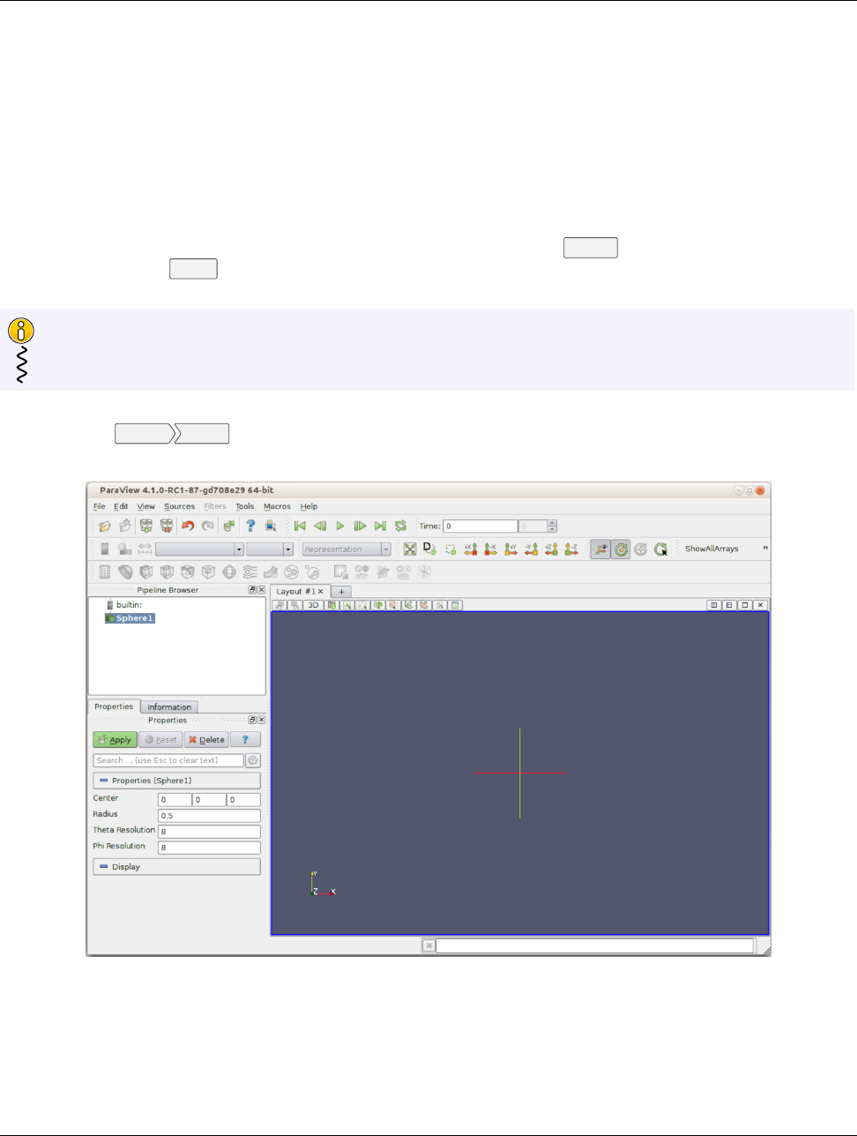
Task: Click the Open file folder icon
Action: pyautogui.click(x=104, y=527)
